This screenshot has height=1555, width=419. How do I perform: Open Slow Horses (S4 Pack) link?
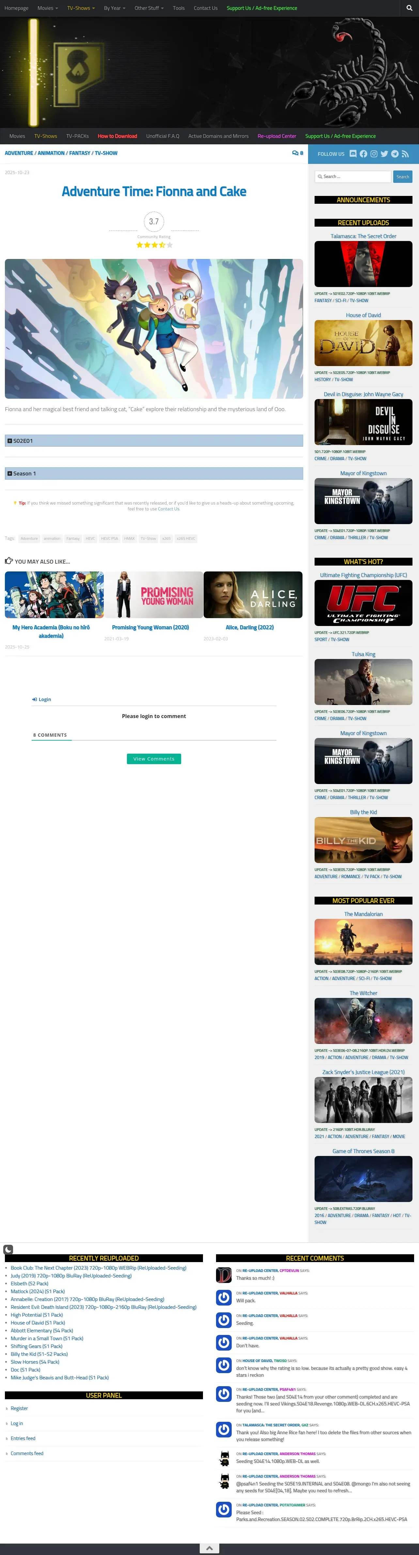(35, 1362)
